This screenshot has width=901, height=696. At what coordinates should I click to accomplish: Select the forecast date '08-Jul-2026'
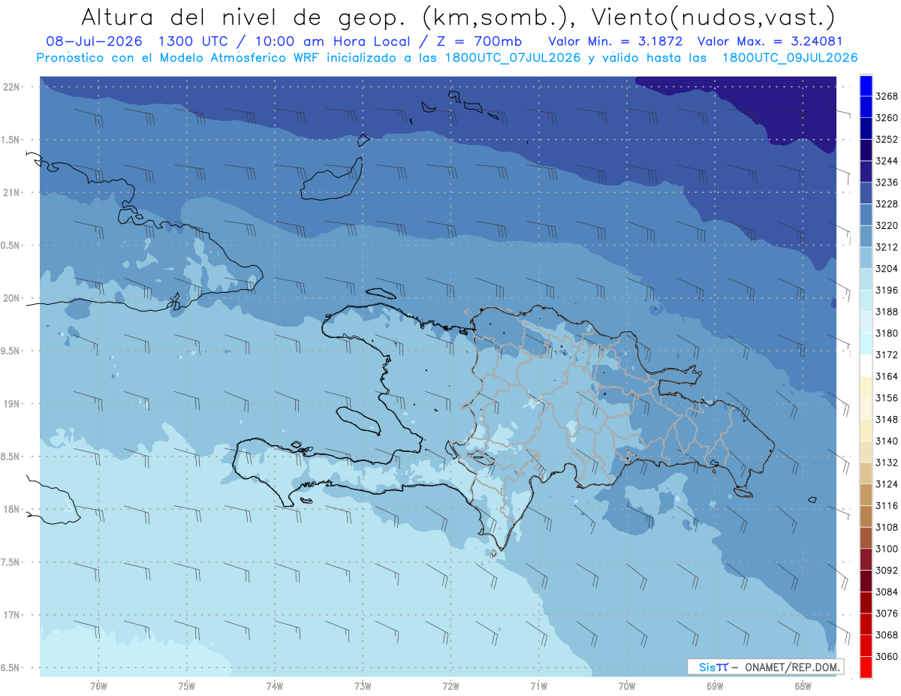(x=96, y=41)
